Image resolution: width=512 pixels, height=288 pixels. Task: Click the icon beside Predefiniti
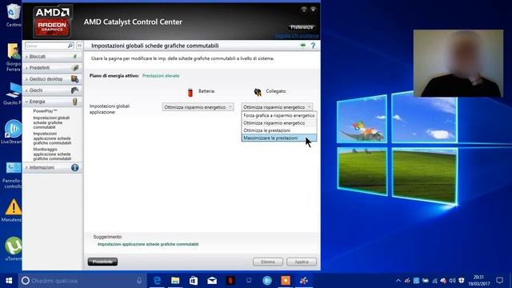tap(75, 68)
